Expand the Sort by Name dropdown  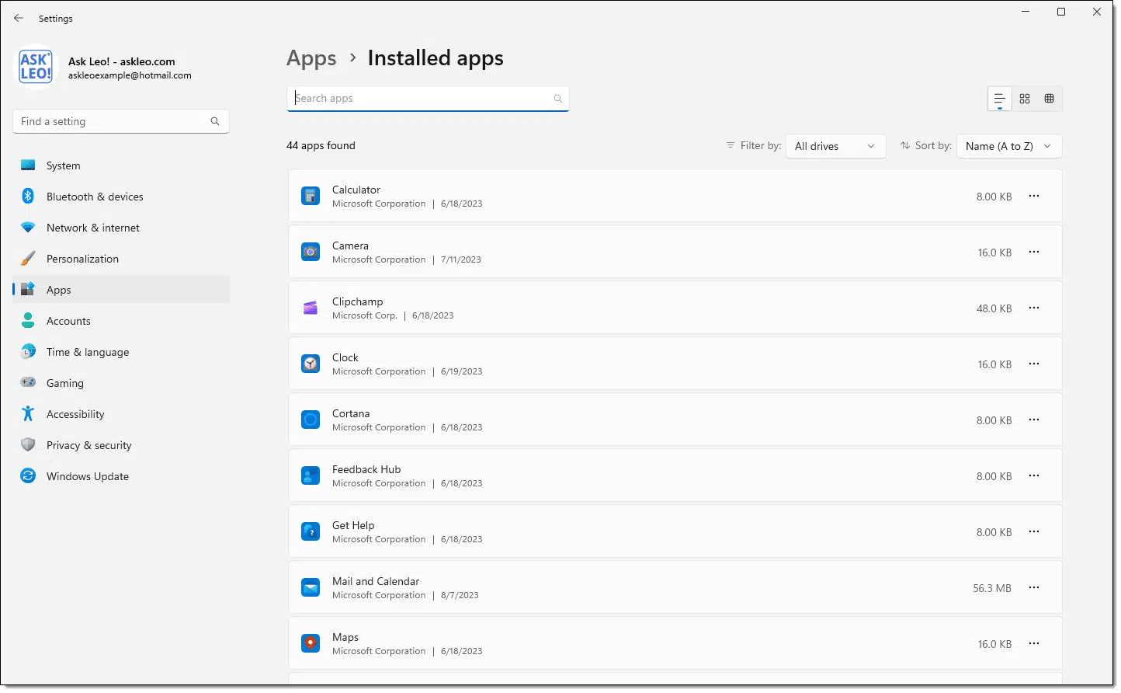point(1009,146)
